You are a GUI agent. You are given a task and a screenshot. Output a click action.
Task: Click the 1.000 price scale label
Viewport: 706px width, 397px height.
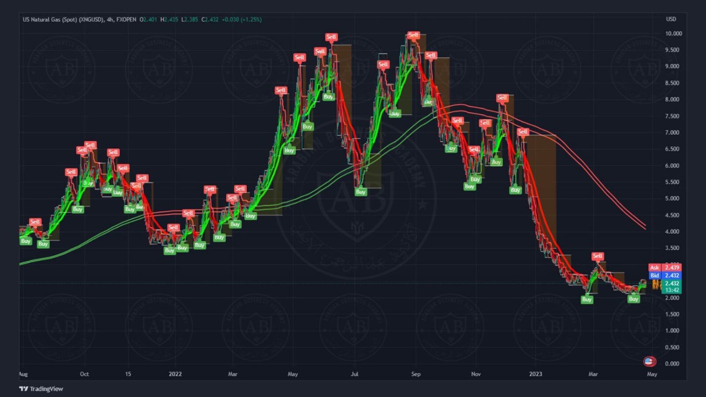pyautogui.click(x=672, y=331)
